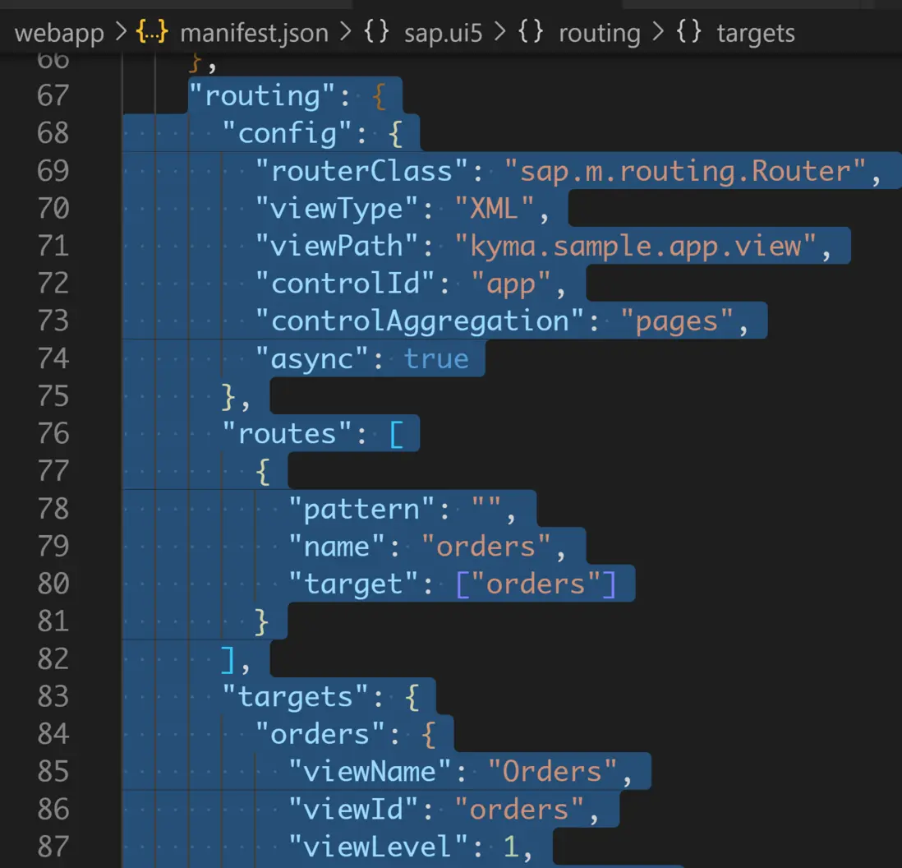This screenshot has height=868, width=902.
Task: Click the "name" key on line 79
Action: [336, 546]
